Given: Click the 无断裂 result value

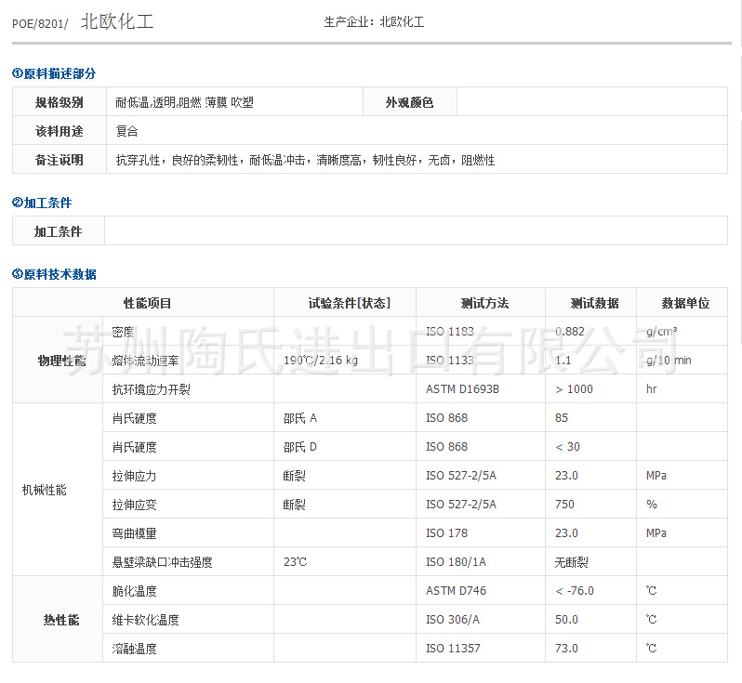Looking at the screenshot, I should (x=572, y=563).
